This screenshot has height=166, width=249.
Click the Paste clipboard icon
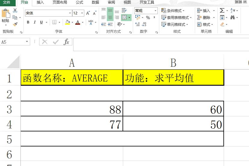tap(5, 13)
